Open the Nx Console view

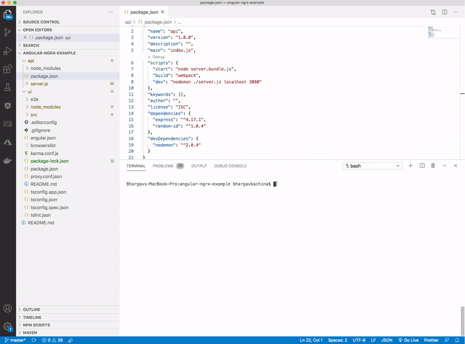pos(8,124)
